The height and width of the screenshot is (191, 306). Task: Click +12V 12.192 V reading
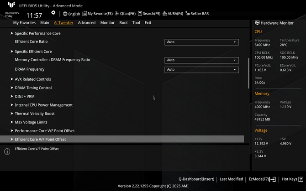pos(261,144)
